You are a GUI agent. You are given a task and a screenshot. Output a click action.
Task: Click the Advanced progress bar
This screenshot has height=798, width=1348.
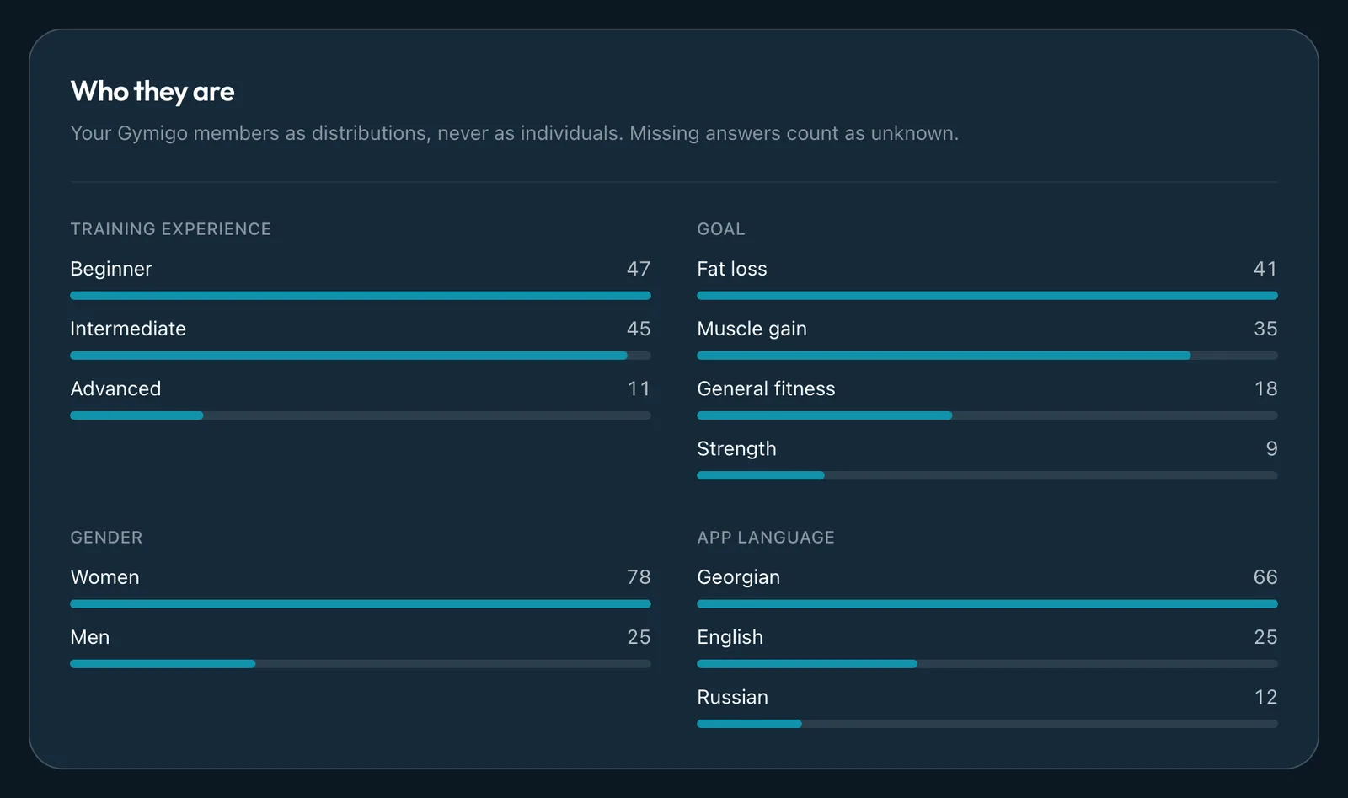[361, 415]
